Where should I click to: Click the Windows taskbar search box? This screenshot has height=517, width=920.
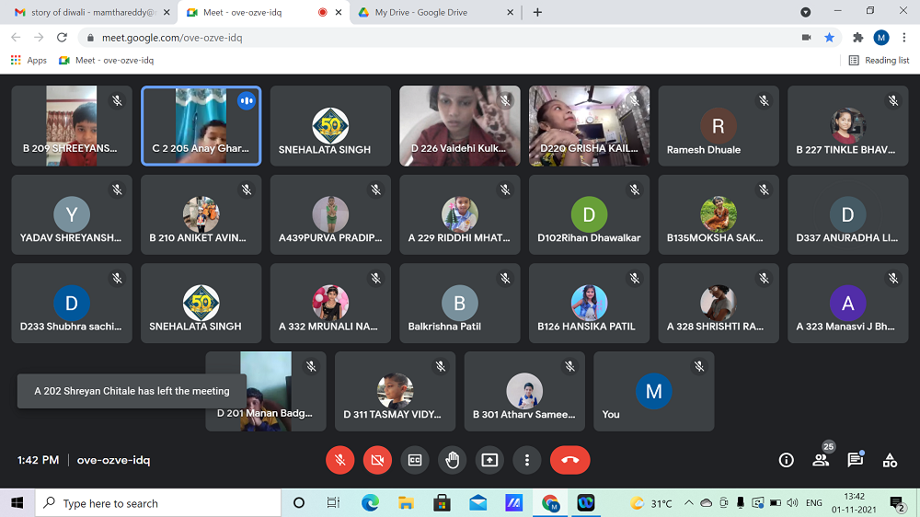point(157,503)
